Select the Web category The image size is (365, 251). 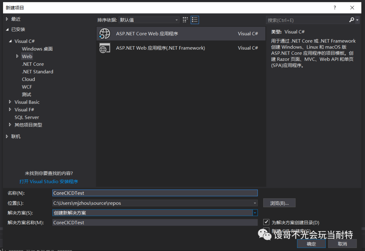[27, 56]
